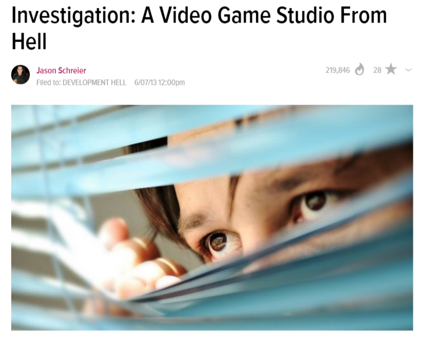428x339 pixels.
Task: Click the right eye in the photo
Action: 315,202
